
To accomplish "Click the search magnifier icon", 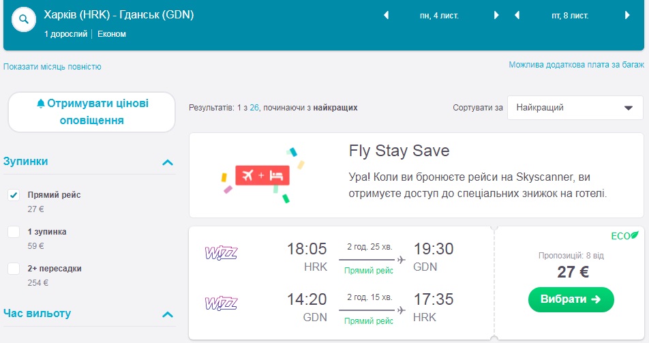I will click(25, 20).
